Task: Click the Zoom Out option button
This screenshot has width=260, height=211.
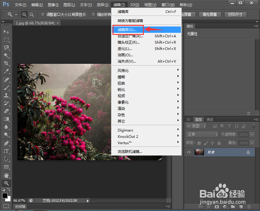Action: pyautogui.click(x=32, y=14)
